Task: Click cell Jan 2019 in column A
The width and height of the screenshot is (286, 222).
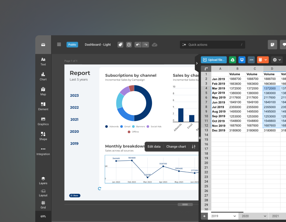Action: point(220,79)
